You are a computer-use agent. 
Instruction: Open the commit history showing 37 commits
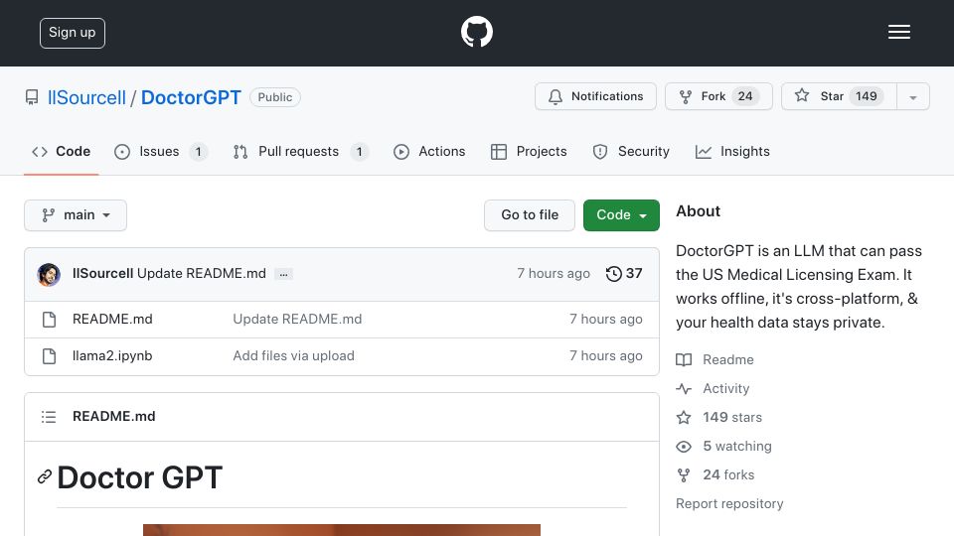[x=624, y=274]
